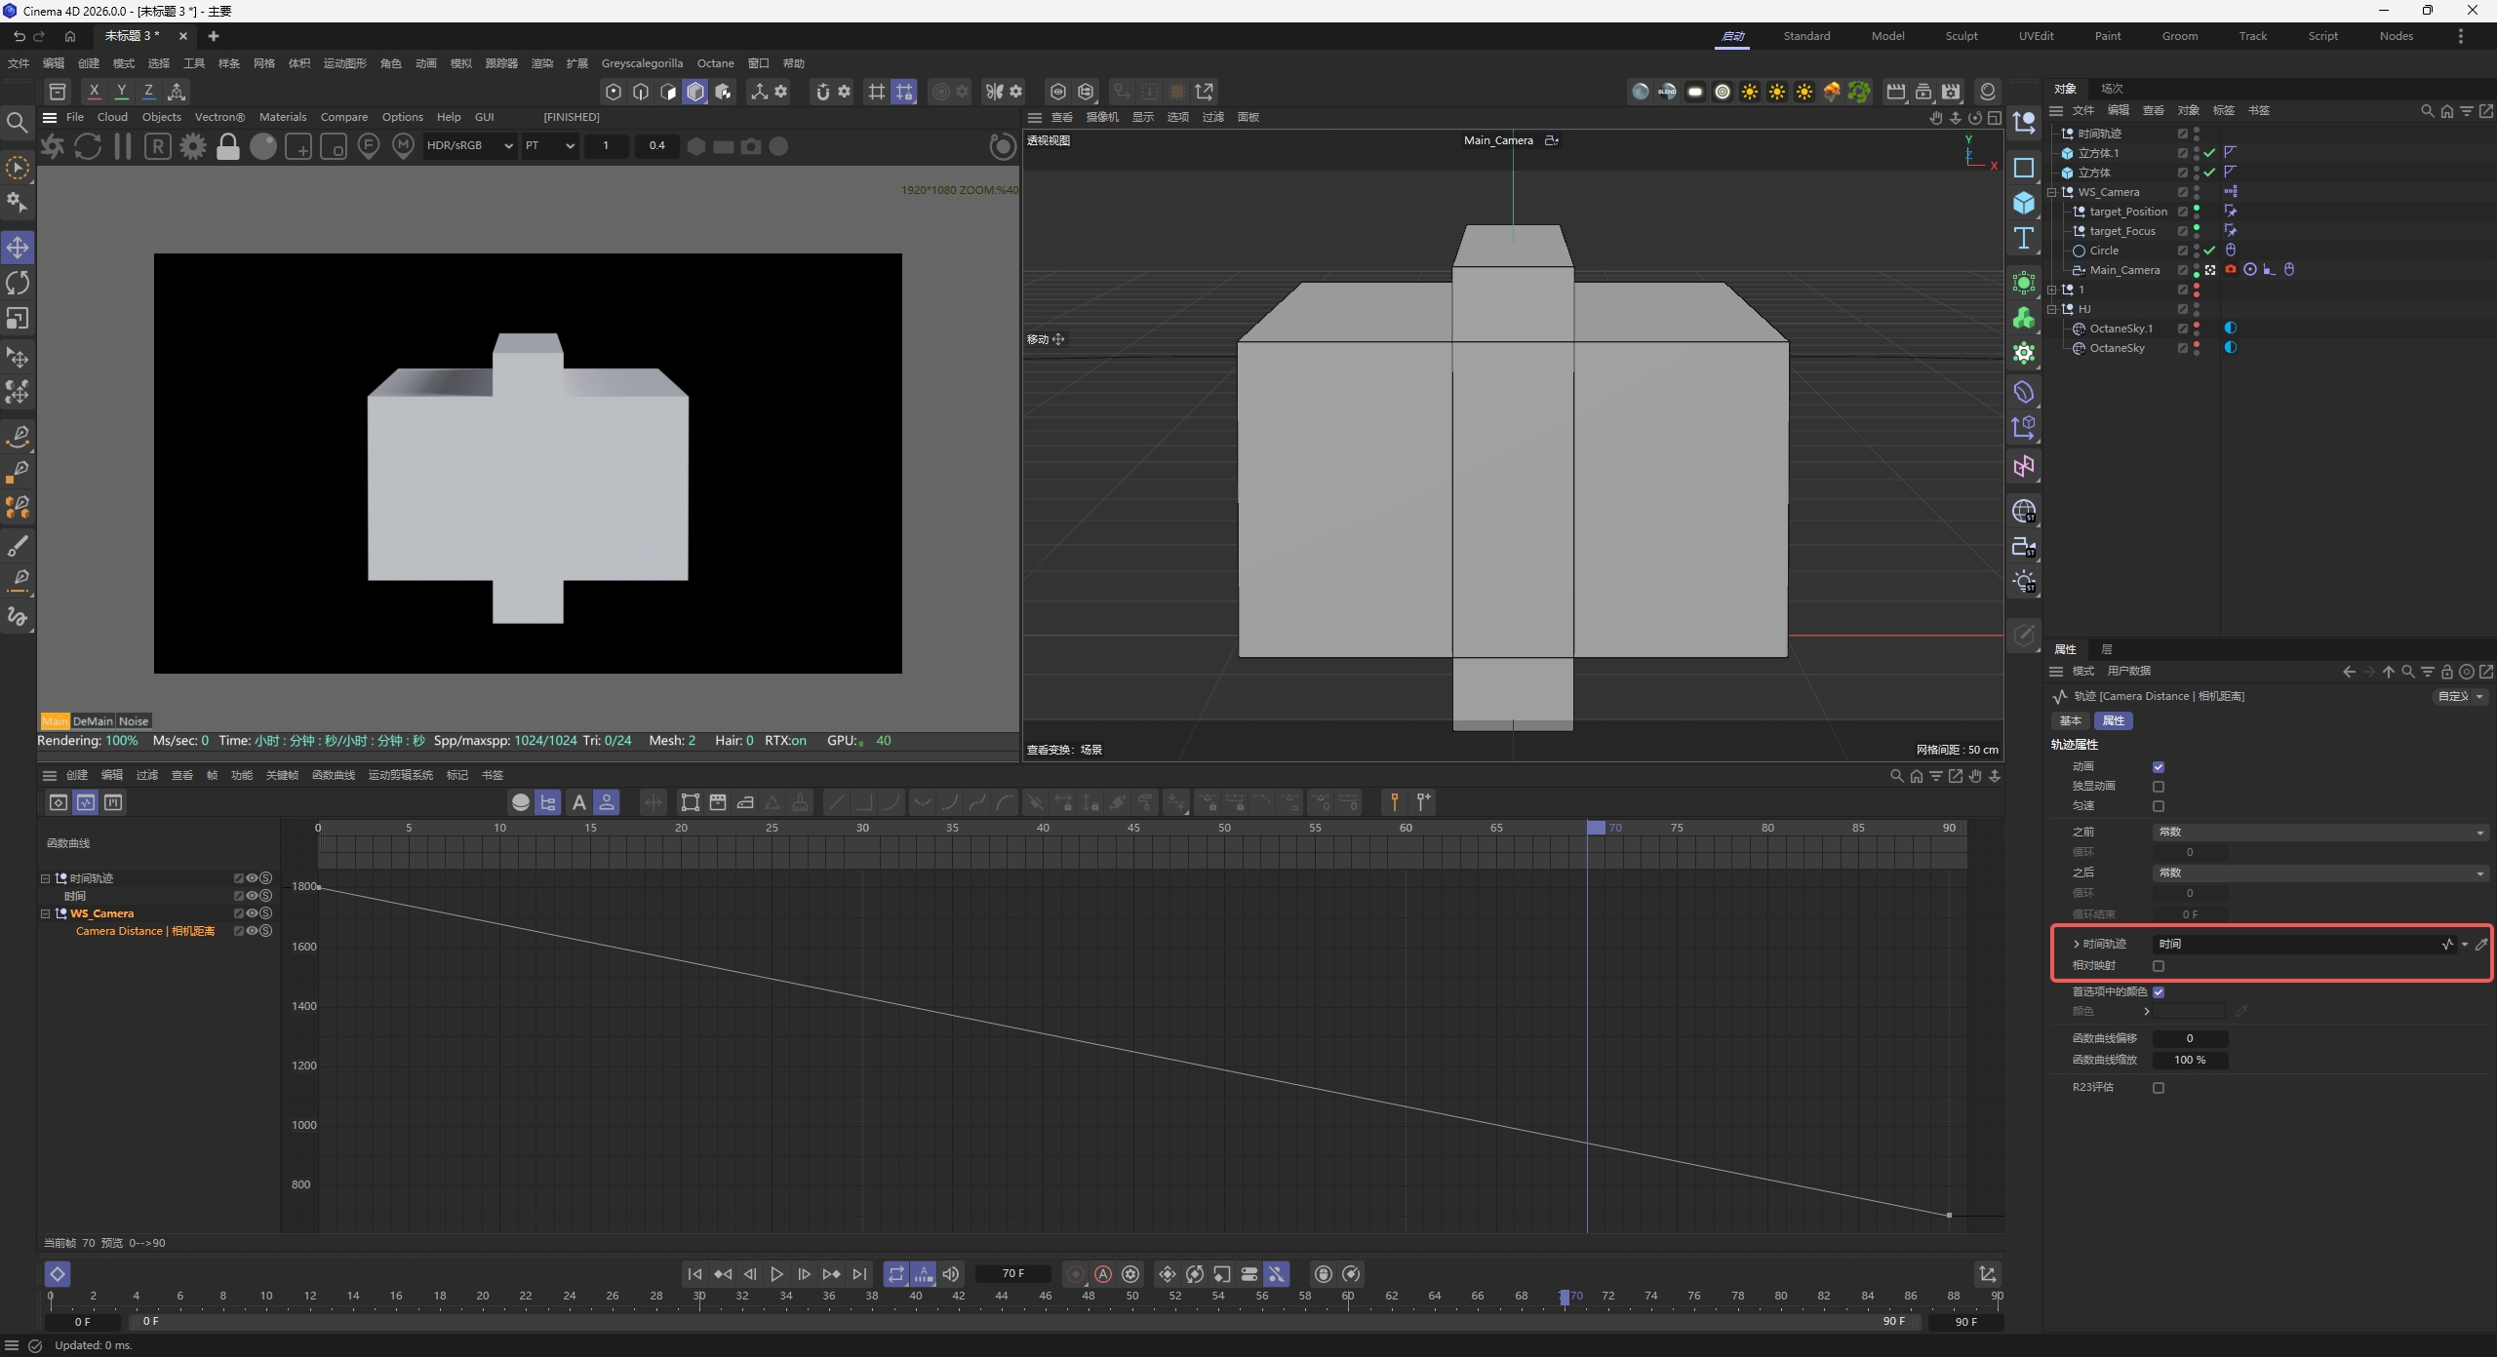2497x1357 pixels.
Task: Open the Octane menu
Action: point(715,63)
